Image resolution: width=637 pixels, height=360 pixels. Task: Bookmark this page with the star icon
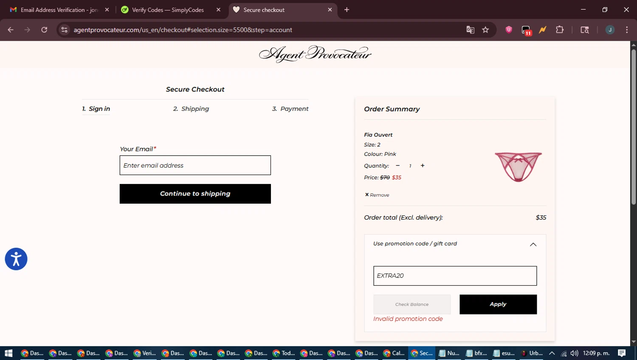[x=485, y=30]
